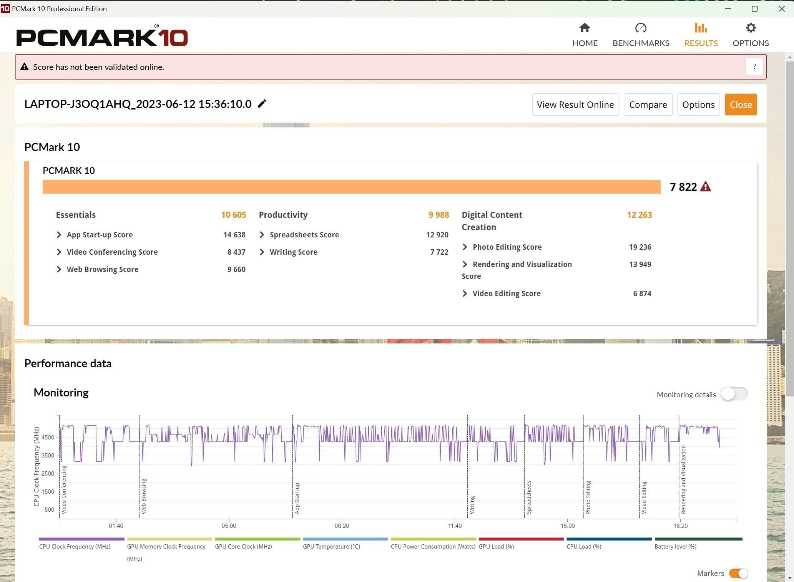Click the warning icon in the validation banner

click(24, 67)
